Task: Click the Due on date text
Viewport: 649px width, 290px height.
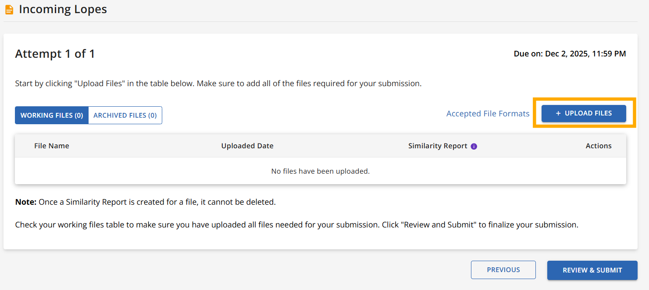Action: 570,54
